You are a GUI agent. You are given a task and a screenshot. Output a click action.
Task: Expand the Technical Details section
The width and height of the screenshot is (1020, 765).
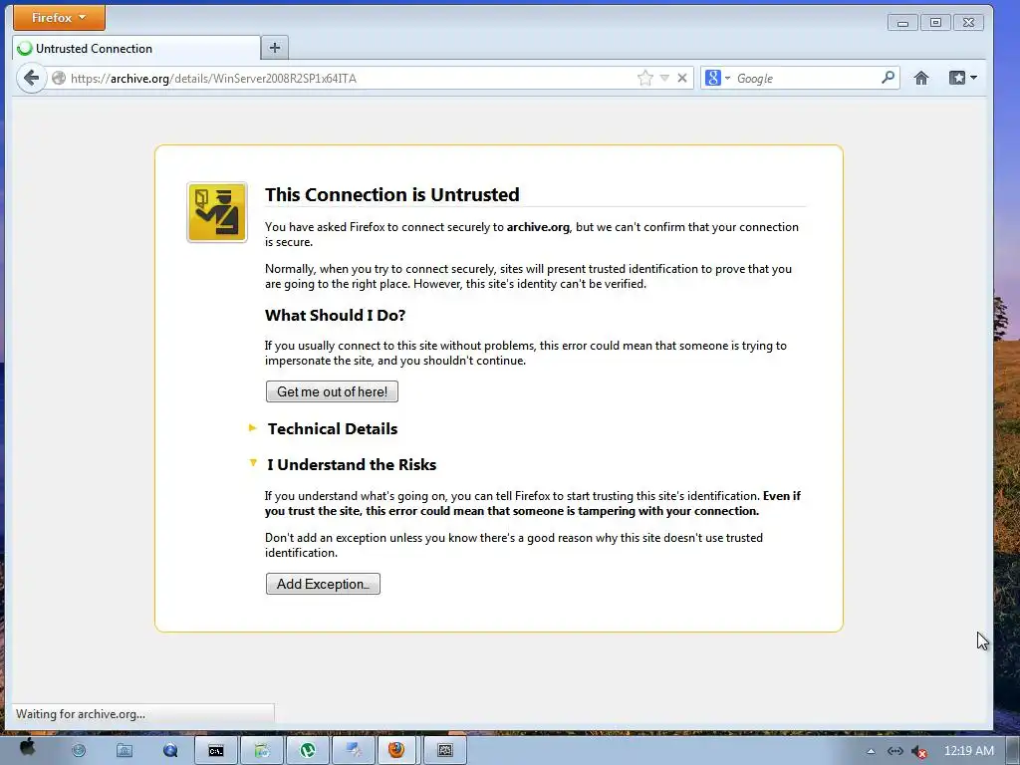pyautogui.click(x=333, y=428)
